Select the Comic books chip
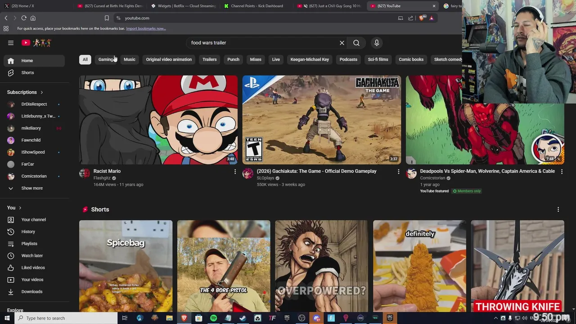576x324 pixels. coord(411,59)
